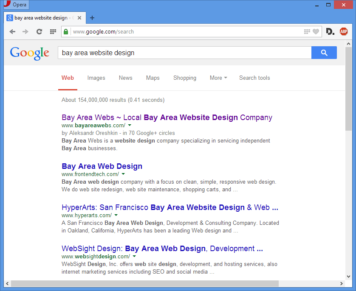Click vertical scrollbar up arrow

[x=348, y=43]
